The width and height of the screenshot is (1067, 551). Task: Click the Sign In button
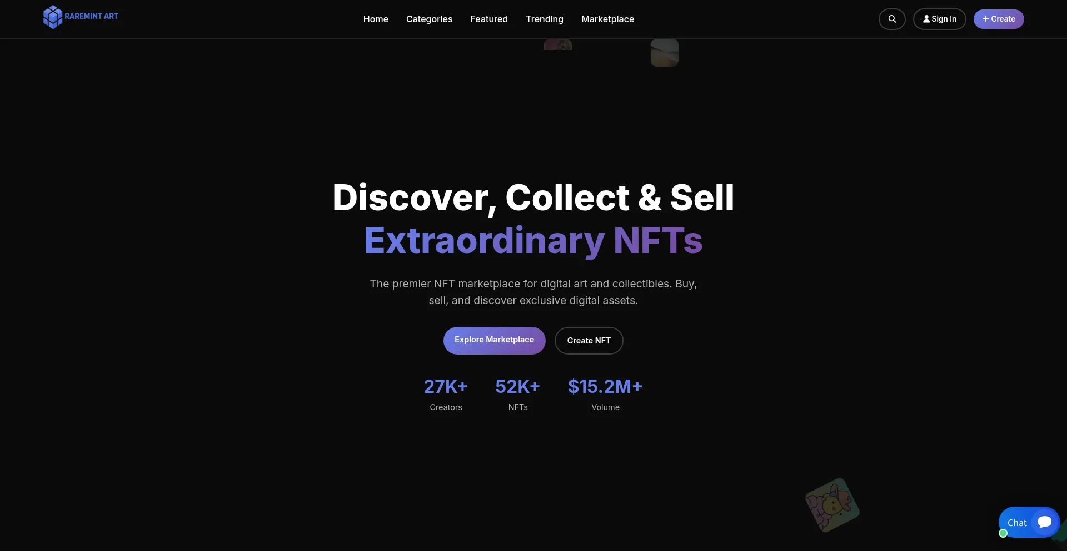(x=940, y=19)
